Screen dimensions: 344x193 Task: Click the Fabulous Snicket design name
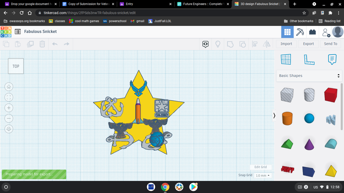tap(41, 32)
